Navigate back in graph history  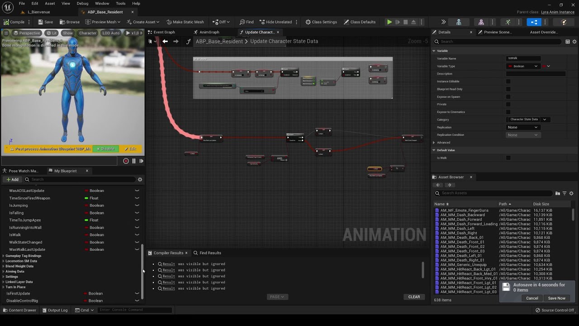coord(165,41)
